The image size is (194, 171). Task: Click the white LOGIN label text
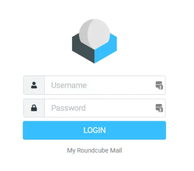[94, 130]
